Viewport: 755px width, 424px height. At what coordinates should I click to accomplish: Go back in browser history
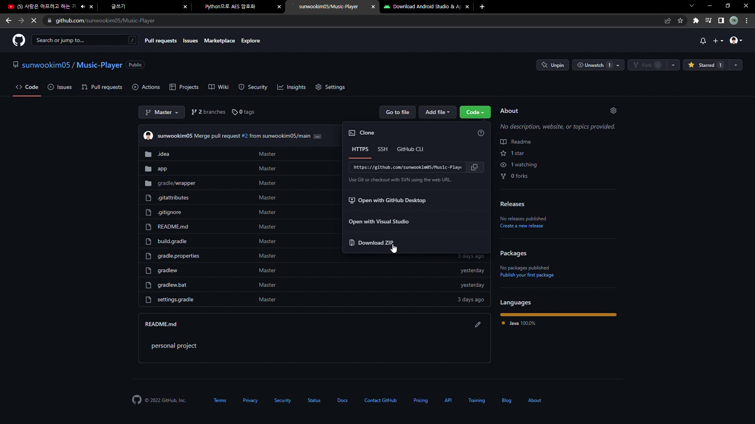pyautogui.click(x=9, y=20)
